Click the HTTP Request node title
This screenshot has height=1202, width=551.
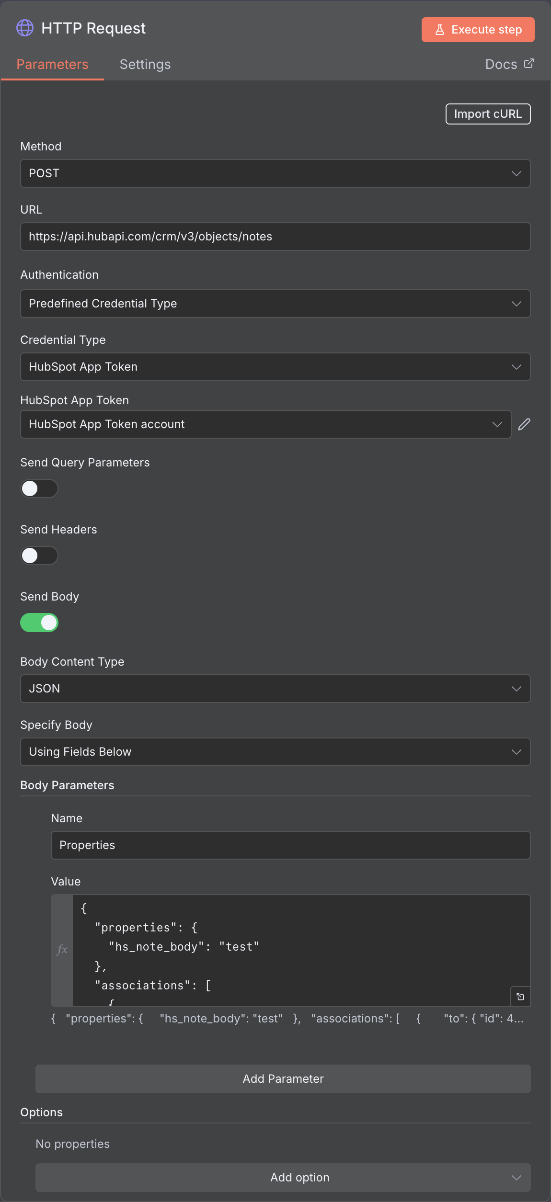point(93,28)
